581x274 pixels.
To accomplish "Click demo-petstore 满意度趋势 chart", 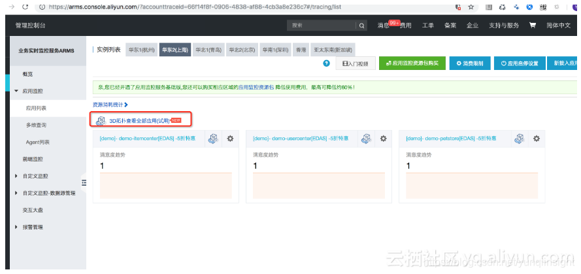I will click(x=472, y=185).
